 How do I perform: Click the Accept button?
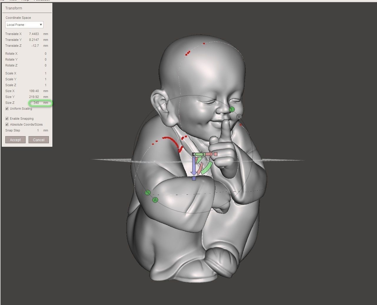pos(15,140)
